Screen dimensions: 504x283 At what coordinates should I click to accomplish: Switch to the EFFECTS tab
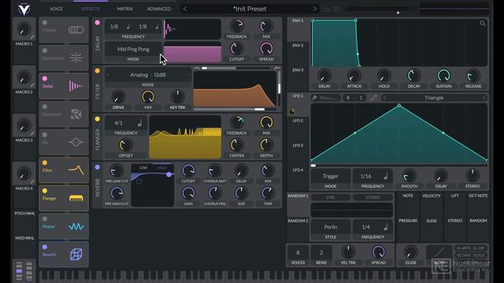click(91, 9)
